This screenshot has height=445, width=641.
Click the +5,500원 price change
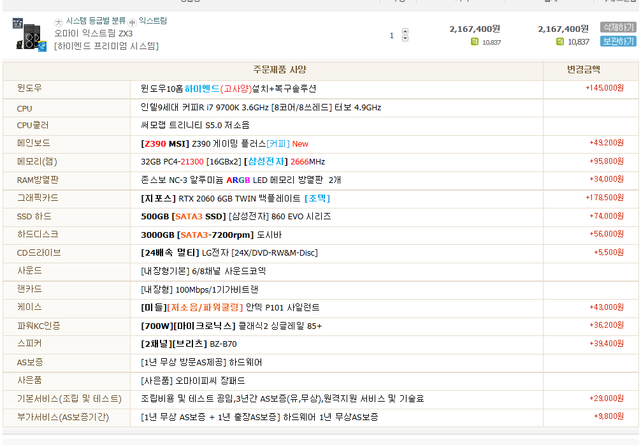609,252
